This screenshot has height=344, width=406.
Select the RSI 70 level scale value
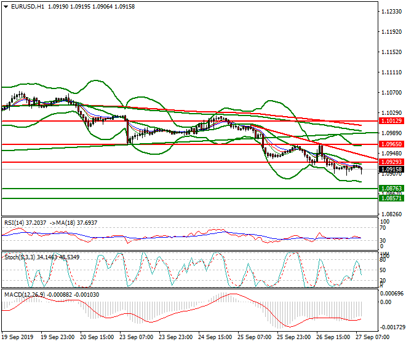[x=383, y=228]
